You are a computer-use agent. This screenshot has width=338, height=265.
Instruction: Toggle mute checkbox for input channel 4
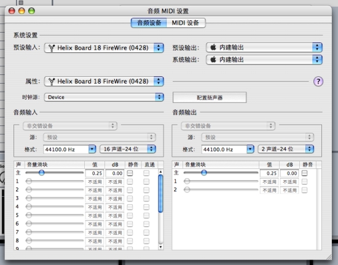click(130, 207)
